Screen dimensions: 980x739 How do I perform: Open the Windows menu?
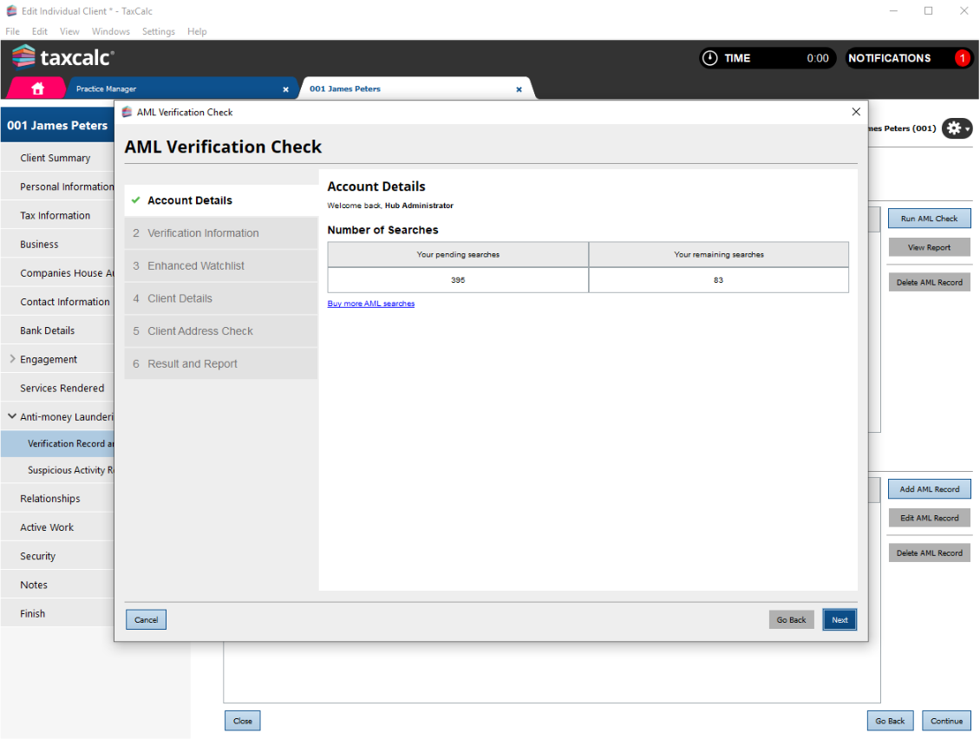(110, 31)
